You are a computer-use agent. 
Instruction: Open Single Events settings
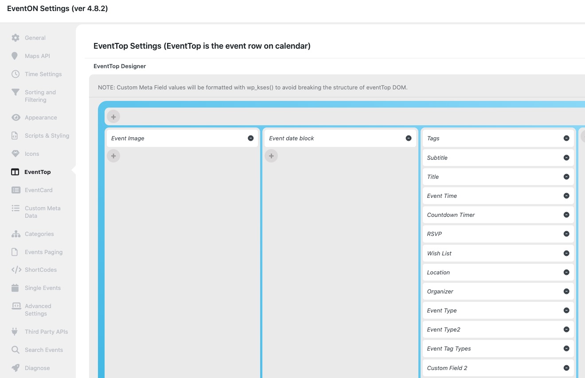(x=43, y=288)
